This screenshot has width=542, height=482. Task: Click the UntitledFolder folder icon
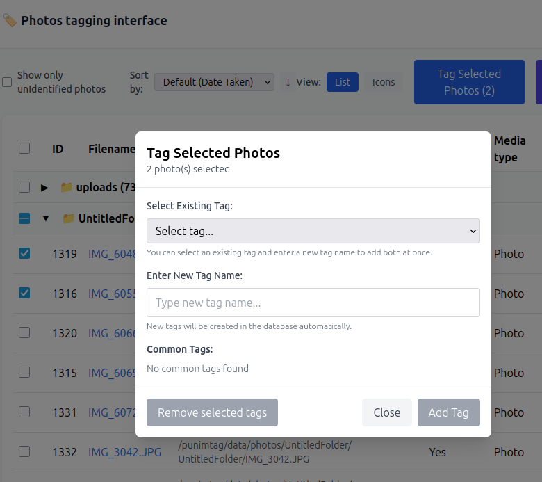tap(68, 218)
